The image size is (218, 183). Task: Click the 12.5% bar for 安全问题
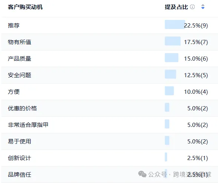[170, 74]
